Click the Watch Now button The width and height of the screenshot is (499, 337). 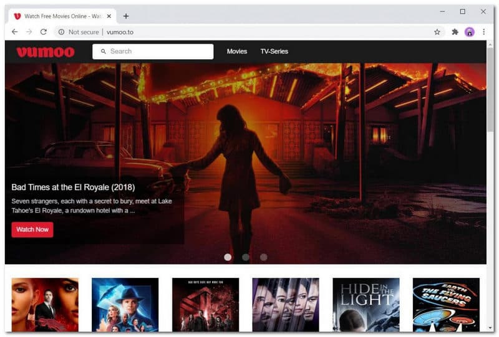[32, 229]
